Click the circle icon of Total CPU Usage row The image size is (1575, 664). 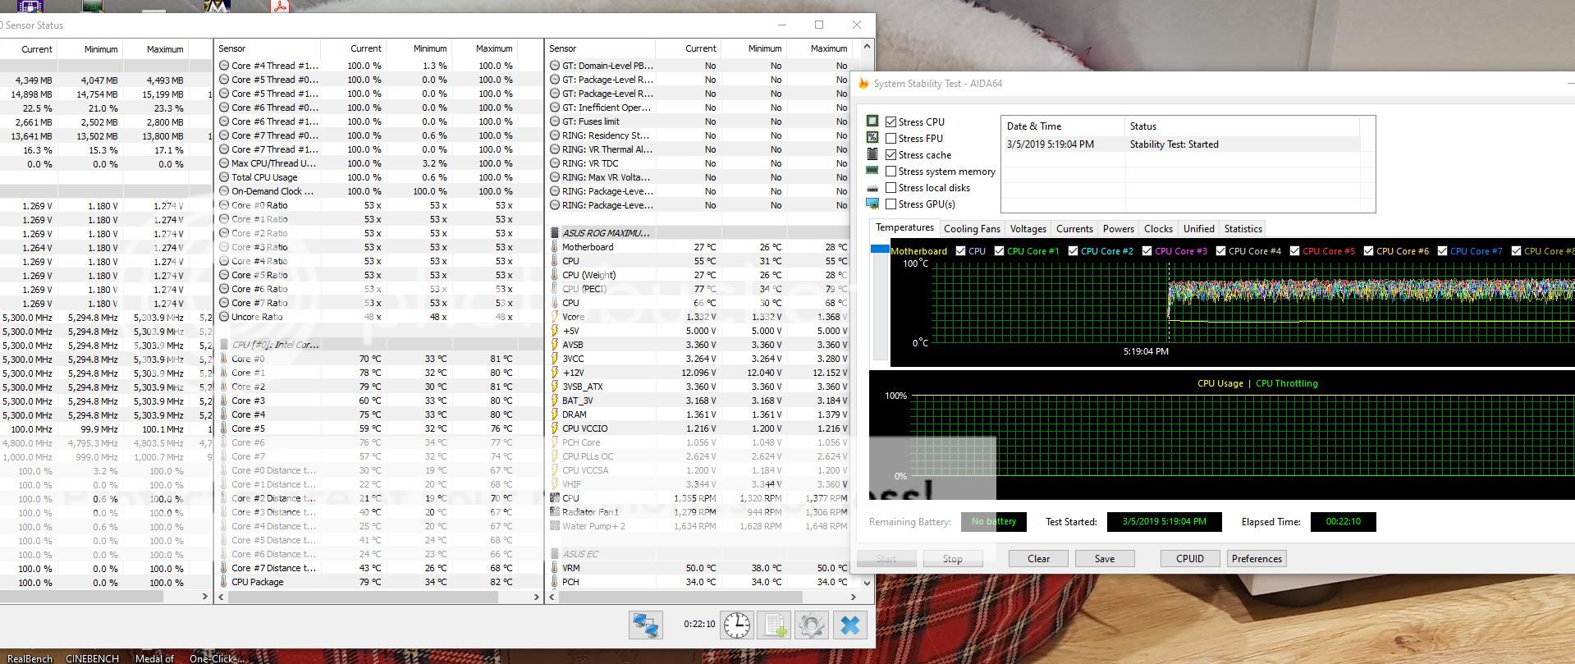[x=224, y=177]
